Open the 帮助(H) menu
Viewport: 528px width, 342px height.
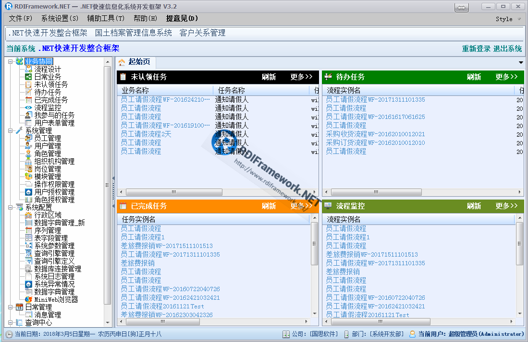pyautogui.click(x=145, y=19)
